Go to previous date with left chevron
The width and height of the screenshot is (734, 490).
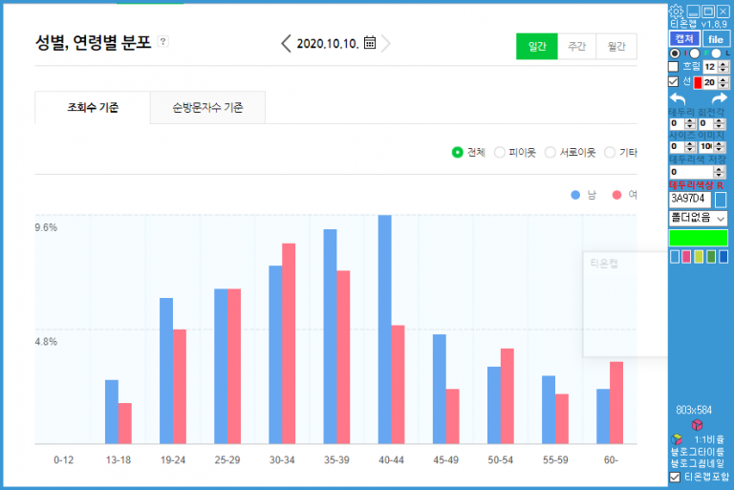tap(286, 43)
